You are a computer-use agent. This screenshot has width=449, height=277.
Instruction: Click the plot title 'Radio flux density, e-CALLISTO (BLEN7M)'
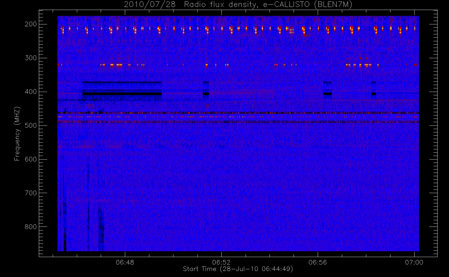(x=268, y=5)
